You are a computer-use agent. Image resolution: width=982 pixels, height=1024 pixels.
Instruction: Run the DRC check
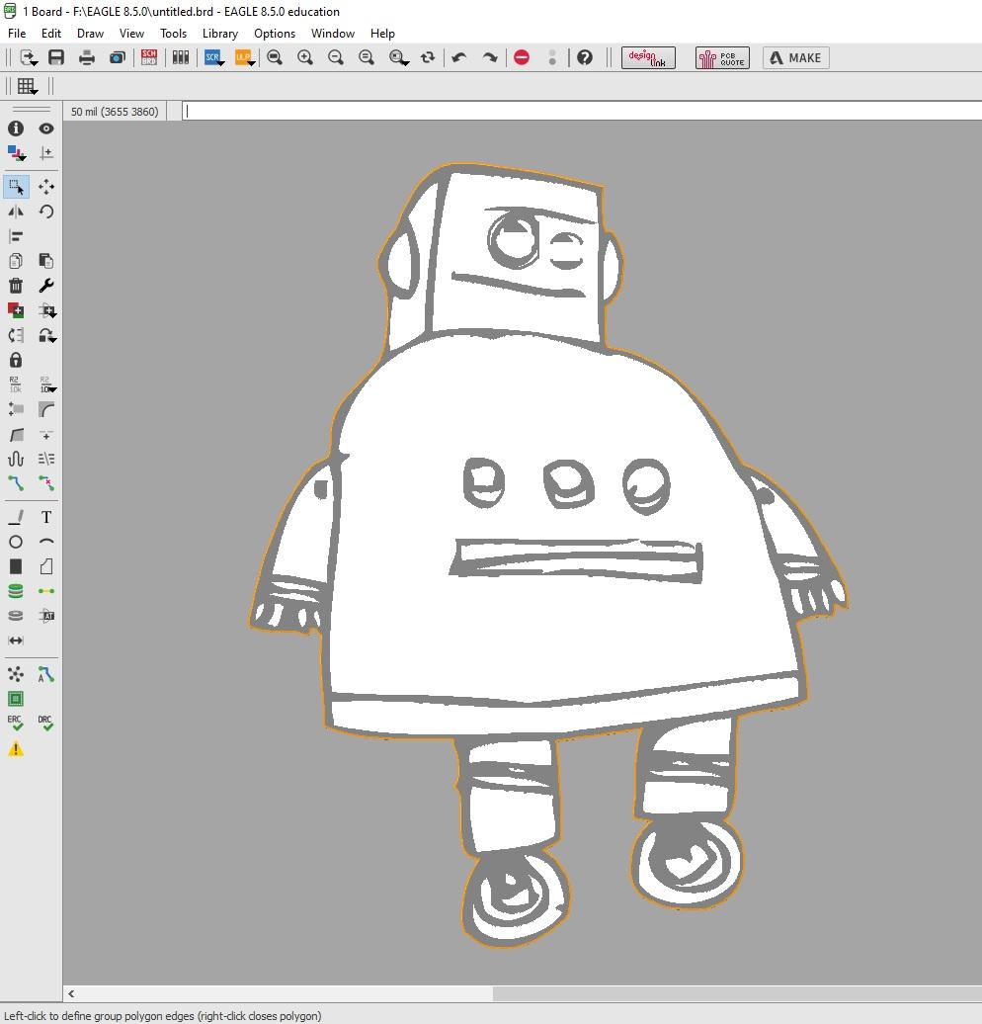pos(45,722)
